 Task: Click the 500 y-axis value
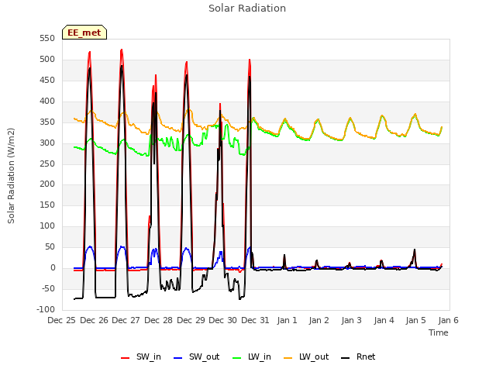[47, 60]
